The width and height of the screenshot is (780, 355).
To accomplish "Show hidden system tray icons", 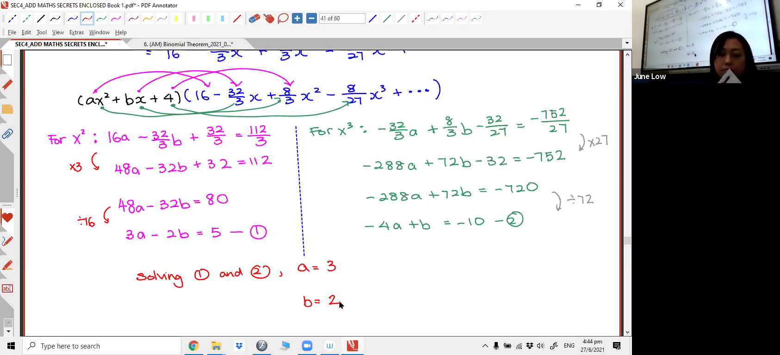I will coord(485,346).
